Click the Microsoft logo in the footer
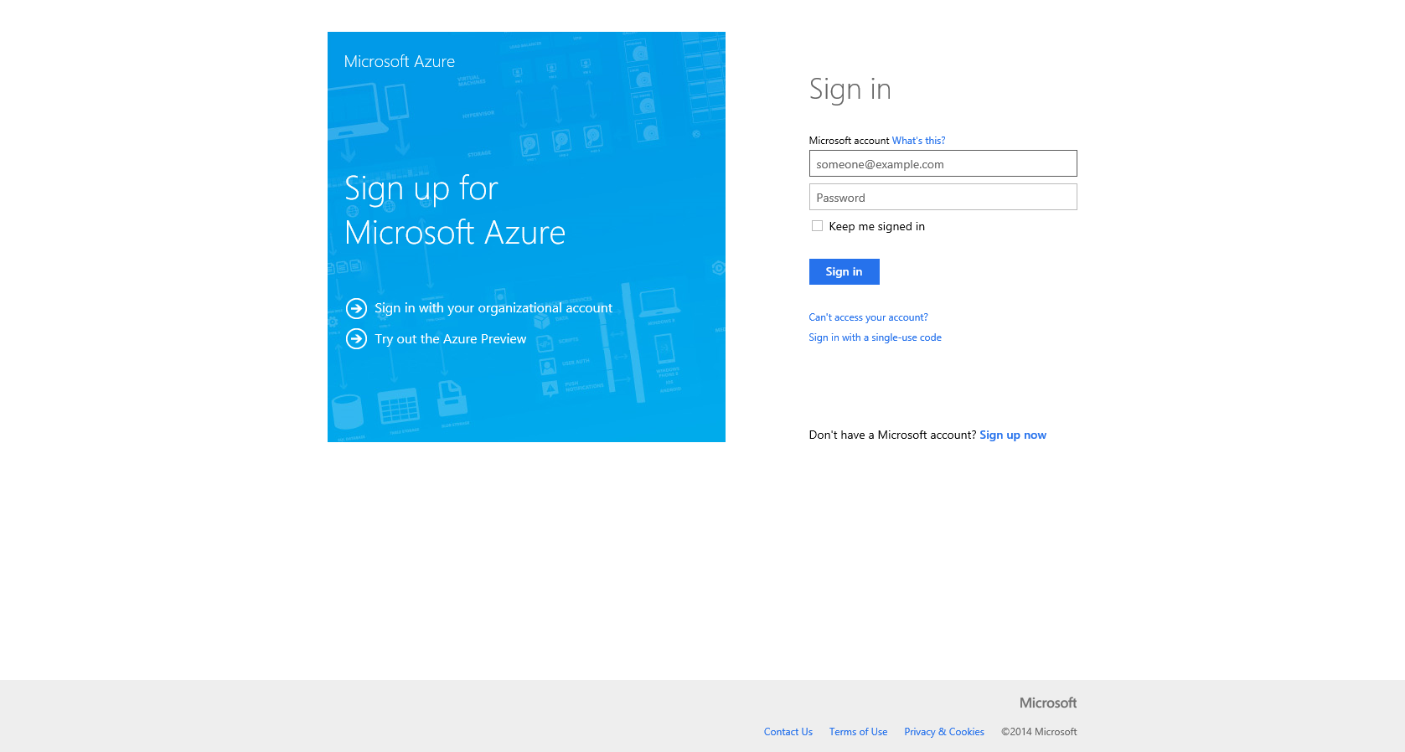 pos(1048,703)
